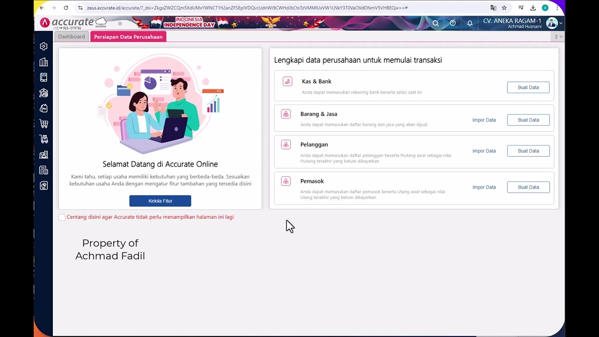Open the Settings gear in the sidebar
Screen dimensions: 599x337
pos(44,46)
